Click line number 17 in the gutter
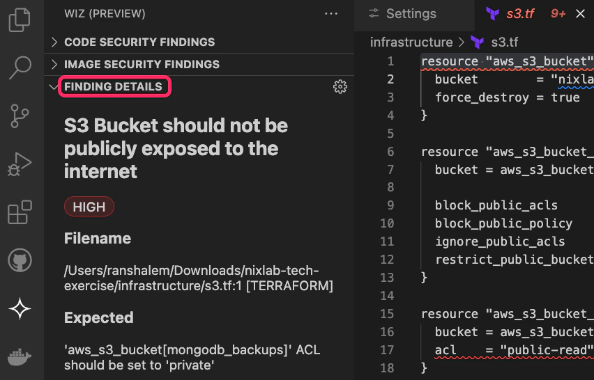 tap(387, 349)
